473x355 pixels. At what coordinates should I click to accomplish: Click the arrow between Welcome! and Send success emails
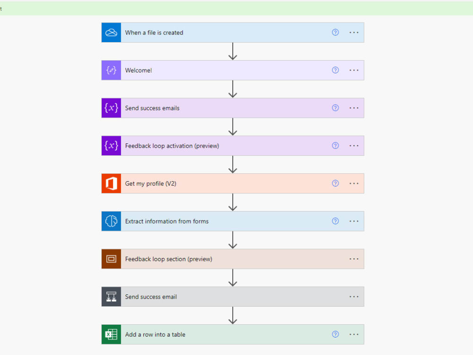click(232, 89)
